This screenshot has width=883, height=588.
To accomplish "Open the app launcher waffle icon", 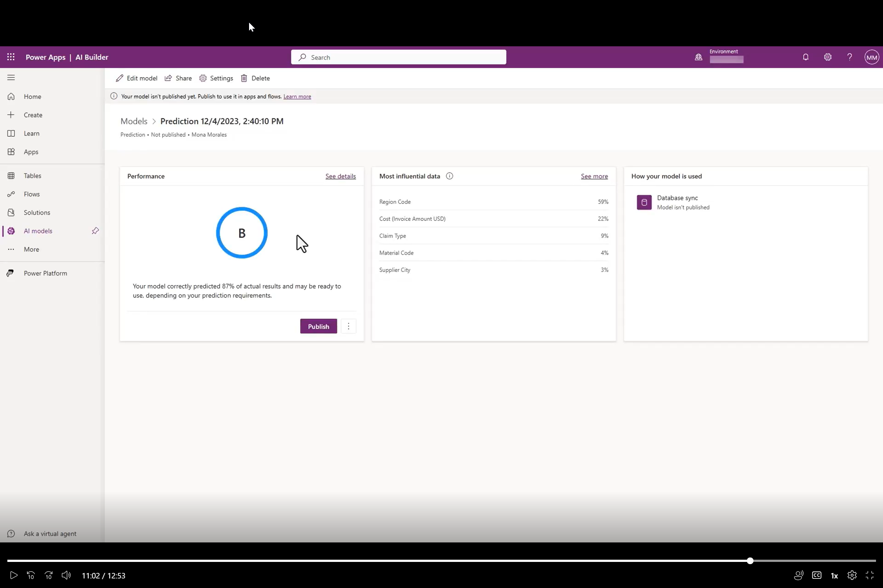I will (x=11, y=57).
